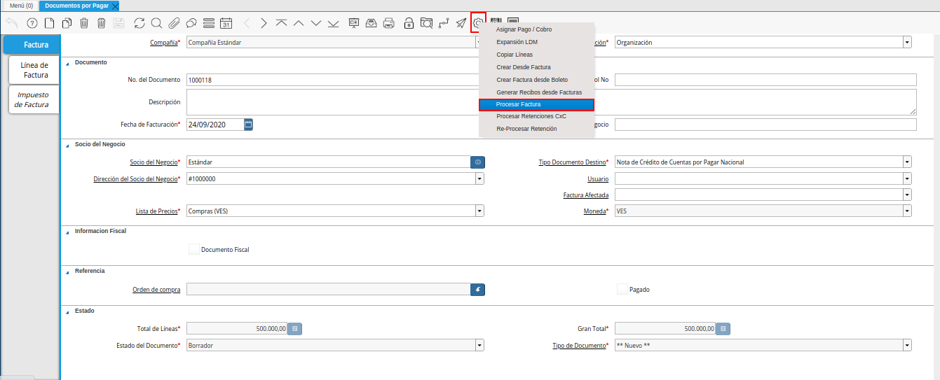
Task: Open the search magnifier tool
Action: point(156,23)
